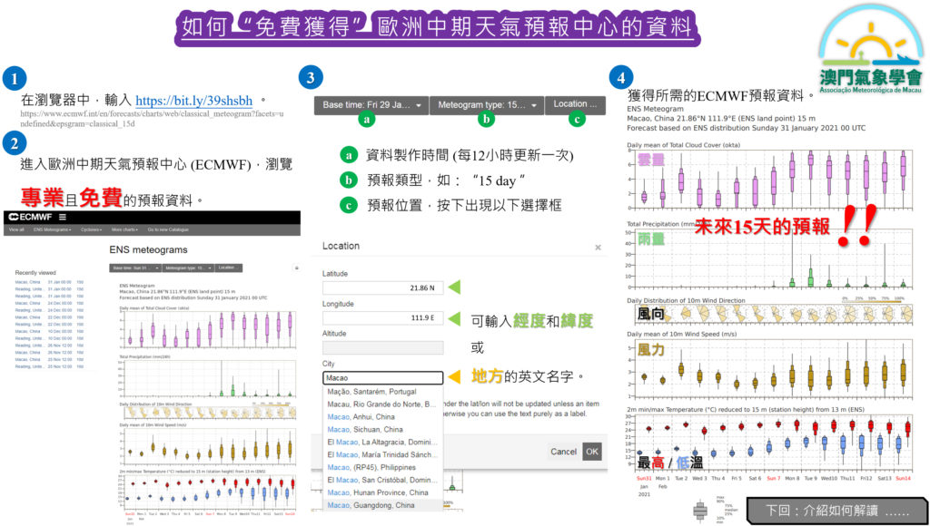
Task: Follow the Go to new Catalogue link
Action: click(168, 229)
